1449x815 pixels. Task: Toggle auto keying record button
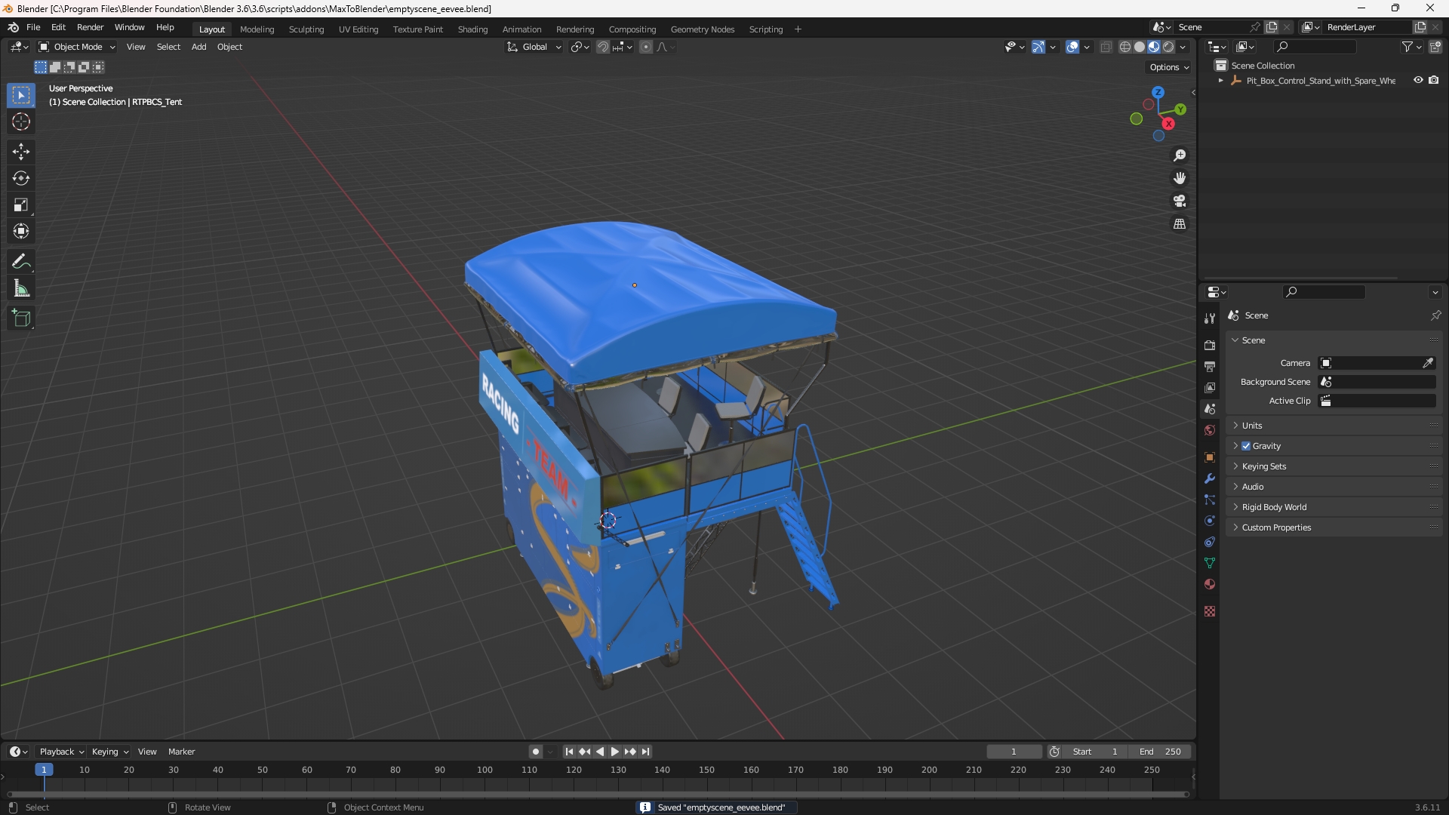point(535,752)
